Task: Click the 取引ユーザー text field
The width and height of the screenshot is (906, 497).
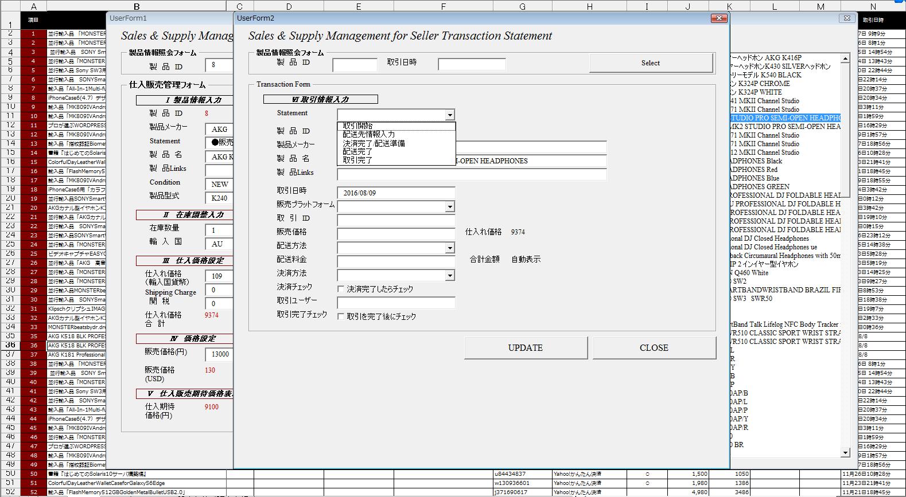Action: tap(396, 303)
